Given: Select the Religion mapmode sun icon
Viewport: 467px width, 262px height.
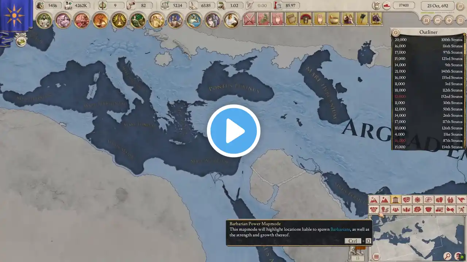Looking at the screenshot, I should tap(417, 200).
